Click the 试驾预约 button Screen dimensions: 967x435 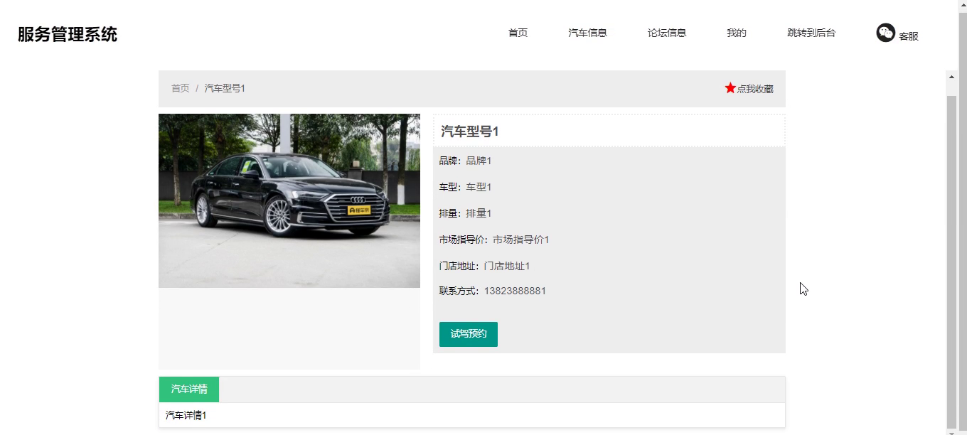469,334
